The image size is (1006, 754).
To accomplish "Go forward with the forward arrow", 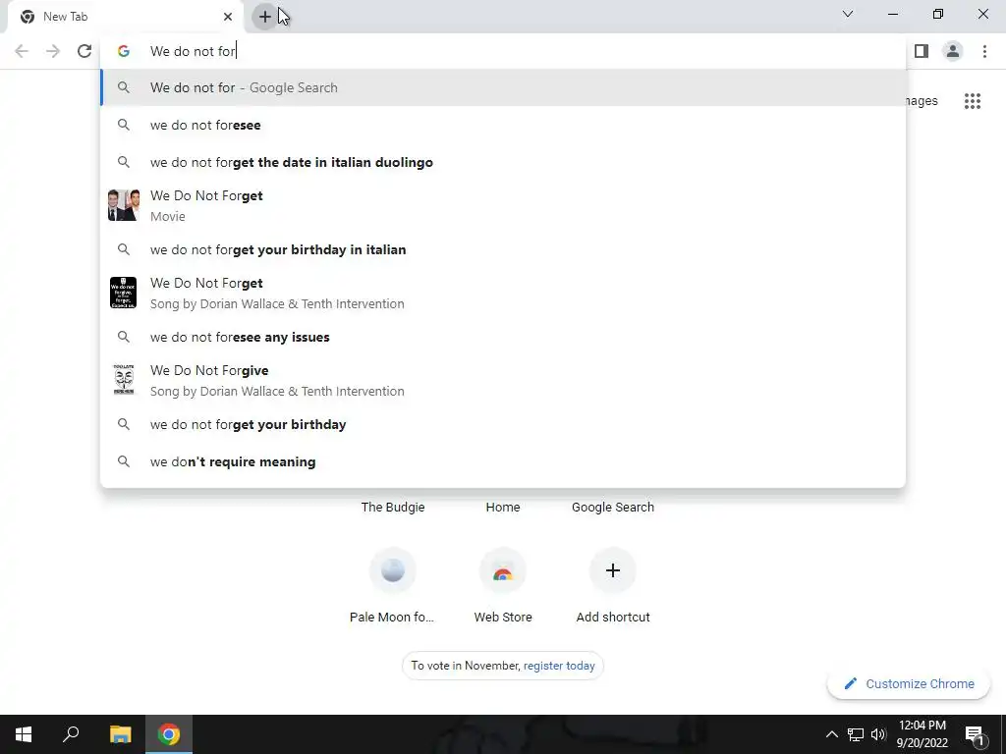I will point(53,51).
